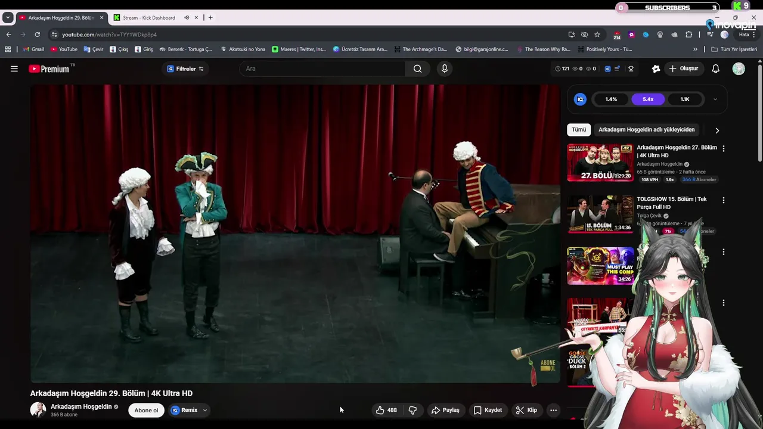Image resolution: width=763 pixels, height=429 pixels.
Task: Open the media control icon in Chrome toolbar
Action: (709, 35)
